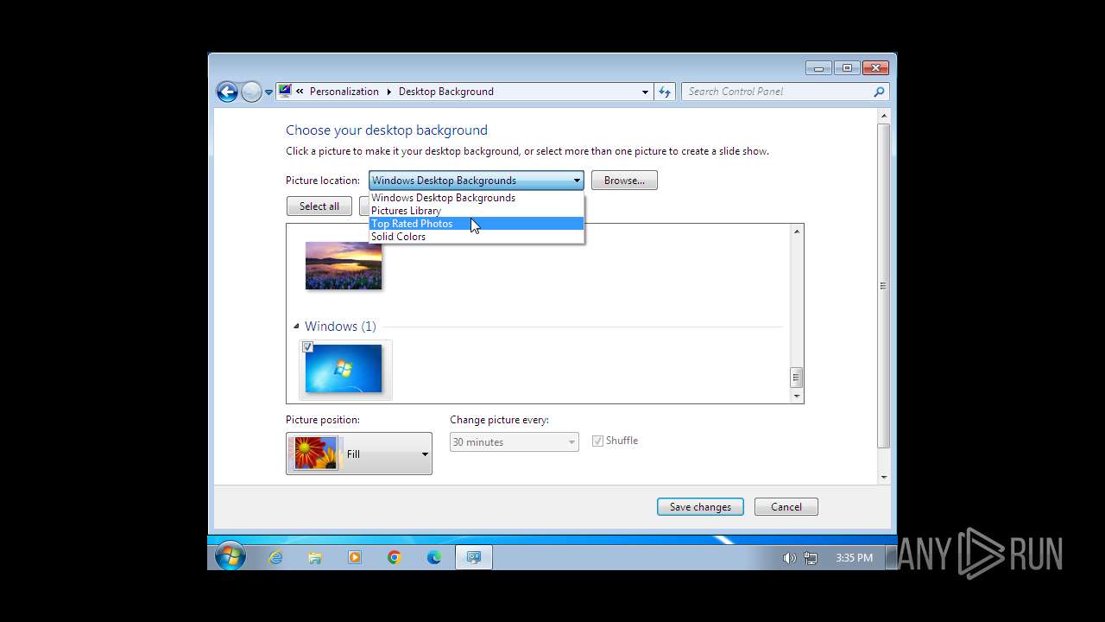Open address bar history dropdown
1105x622 pixels.
[x=645, y=92]
